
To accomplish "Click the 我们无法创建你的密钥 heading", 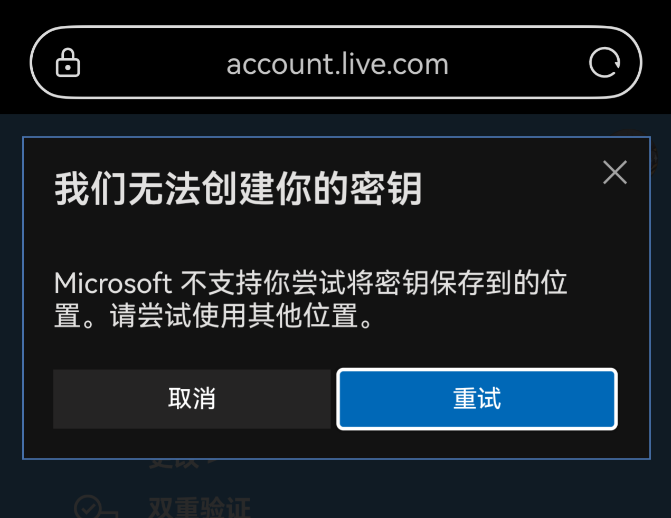I will pyautogui.click(x=238, y=188).
